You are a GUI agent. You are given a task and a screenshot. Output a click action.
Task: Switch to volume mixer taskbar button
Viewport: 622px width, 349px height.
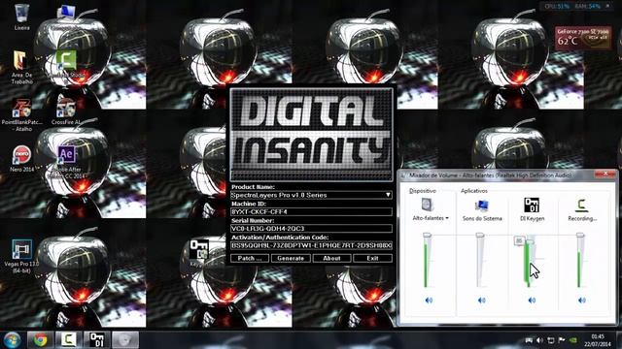125,340
